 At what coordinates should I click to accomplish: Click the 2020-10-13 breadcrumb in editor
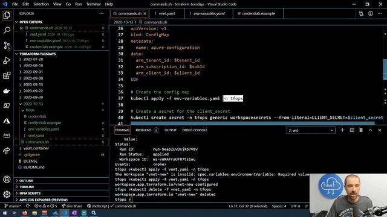tap(123, 22)
